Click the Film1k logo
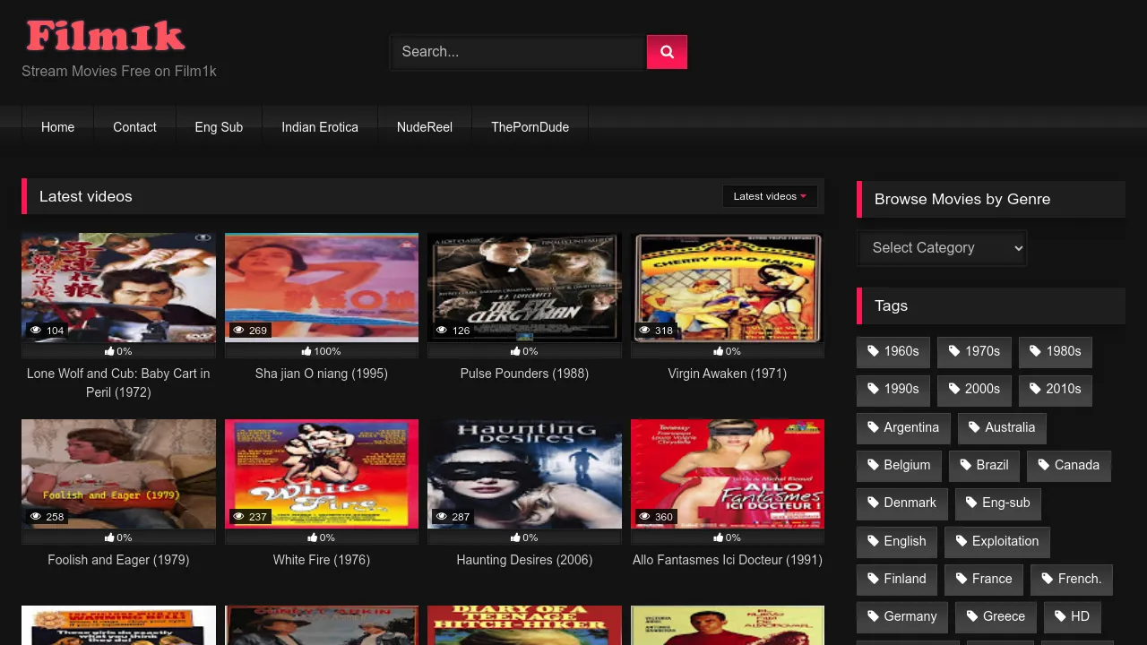The height and width of the screenshot is (645, 1147). [105, 35]
